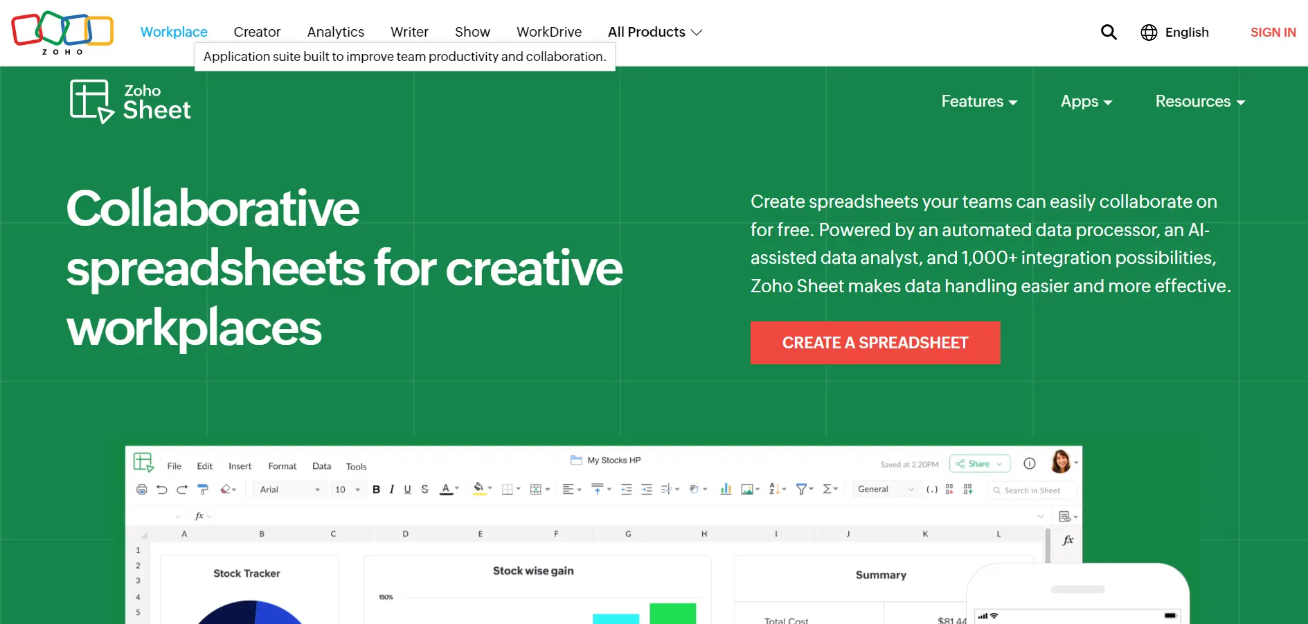Viewport: 1308px width, 624px height.
Task: Open the Show tab in top navigation
Action: 472,32
